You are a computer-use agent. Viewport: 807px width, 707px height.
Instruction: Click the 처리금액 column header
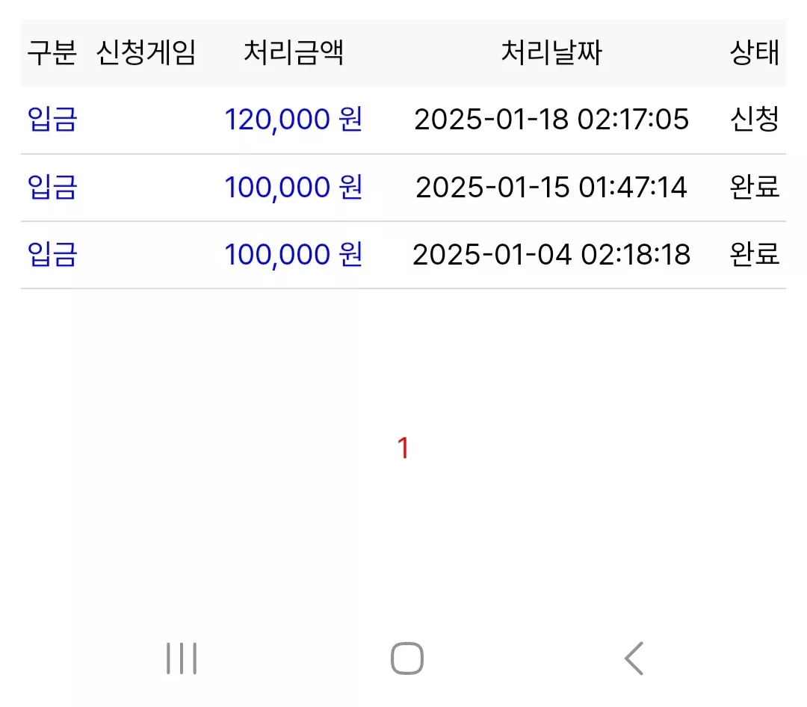point(294,52)
